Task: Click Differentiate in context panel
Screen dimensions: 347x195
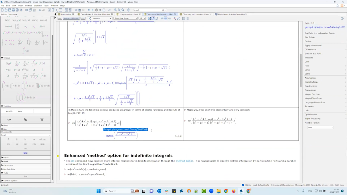Action: click(x=311, y=49)
